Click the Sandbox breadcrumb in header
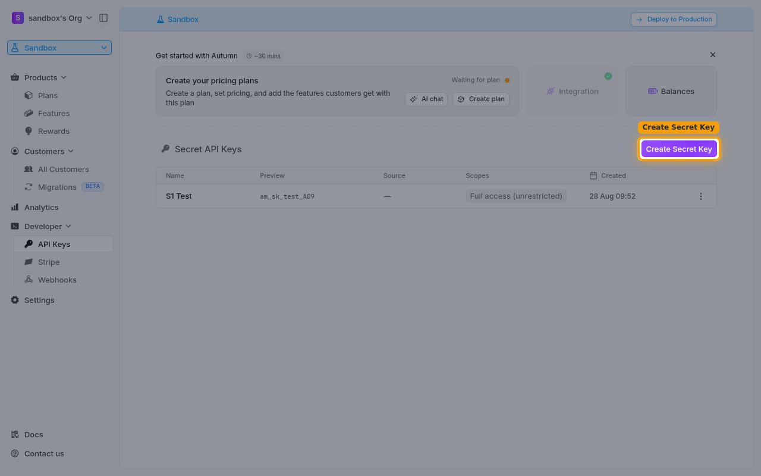761x476 pixels. (177, 19)
